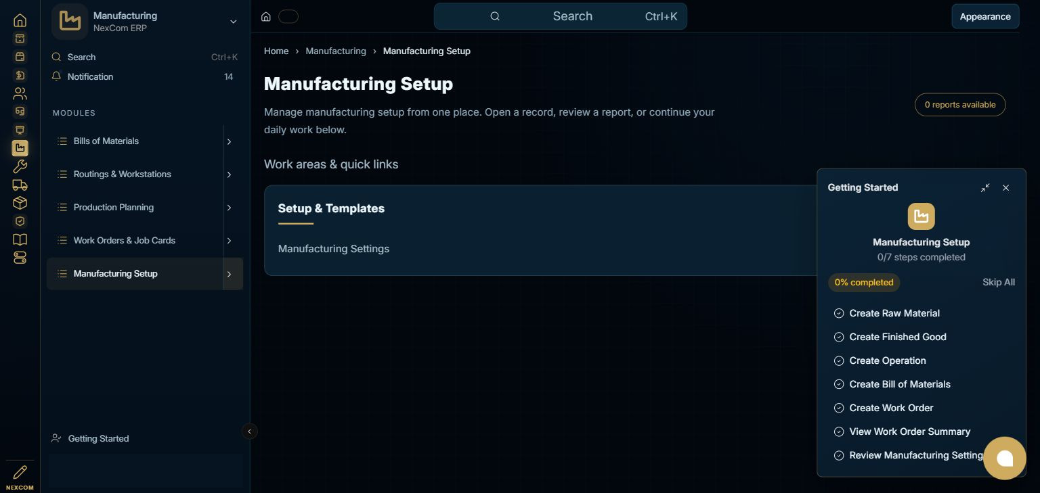Screen dimensions: 1040x493
Task: Expand the Production Planning module
Action: tap(229, 208)
